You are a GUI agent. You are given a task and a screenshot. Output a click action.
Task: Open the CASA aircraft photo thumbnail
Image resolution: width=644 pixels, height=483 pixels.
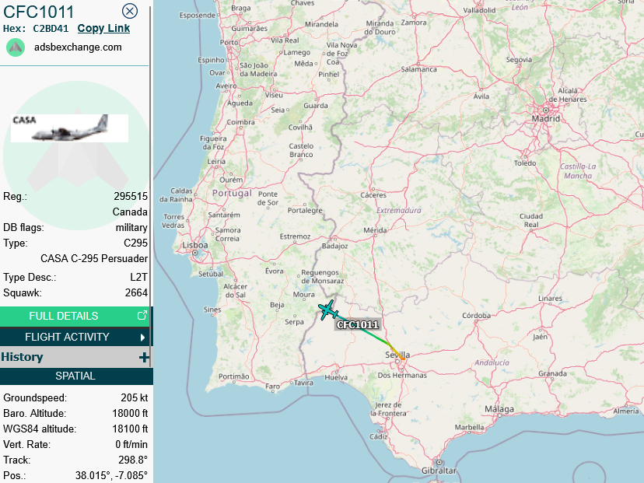69,128
